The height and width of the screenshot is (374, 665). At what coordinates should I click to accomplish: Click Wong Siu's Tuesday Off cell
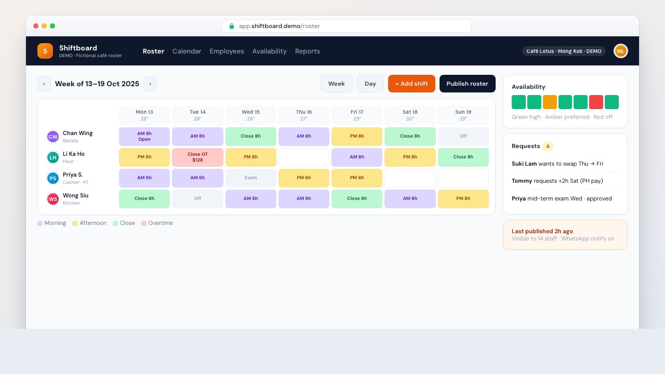coord(197,199)
